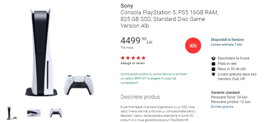Click the diamond Club VIP icon
This screenshot has height=123, width=264.
click(213, 74)
